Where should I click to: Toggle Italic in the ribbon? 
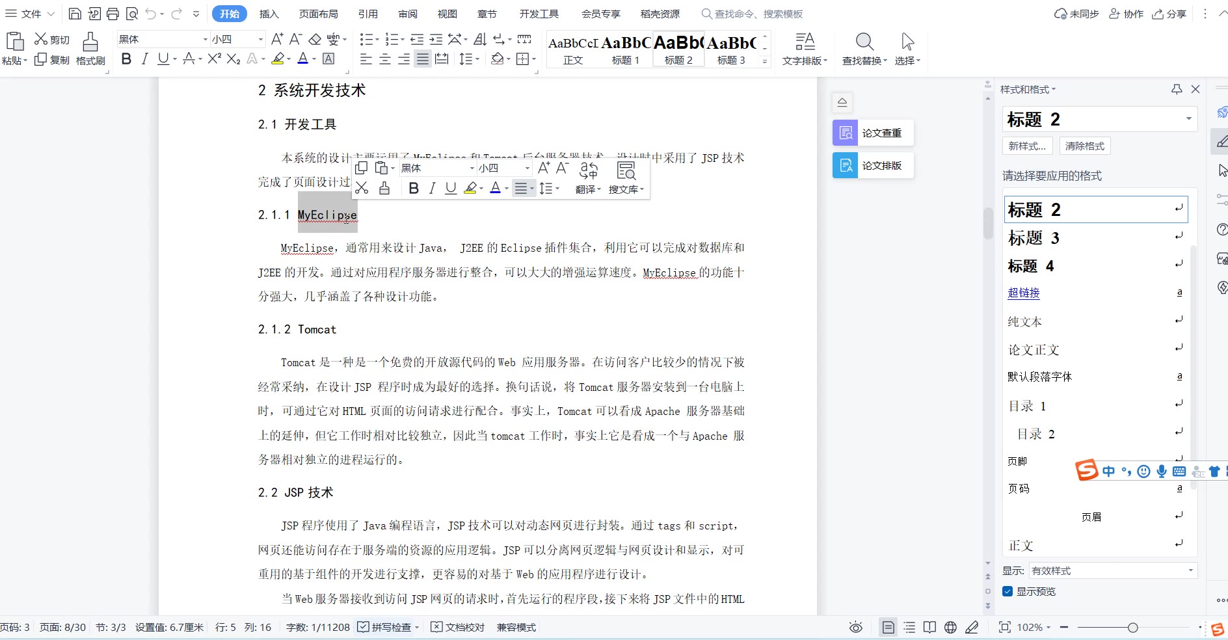tap(144, 59)
